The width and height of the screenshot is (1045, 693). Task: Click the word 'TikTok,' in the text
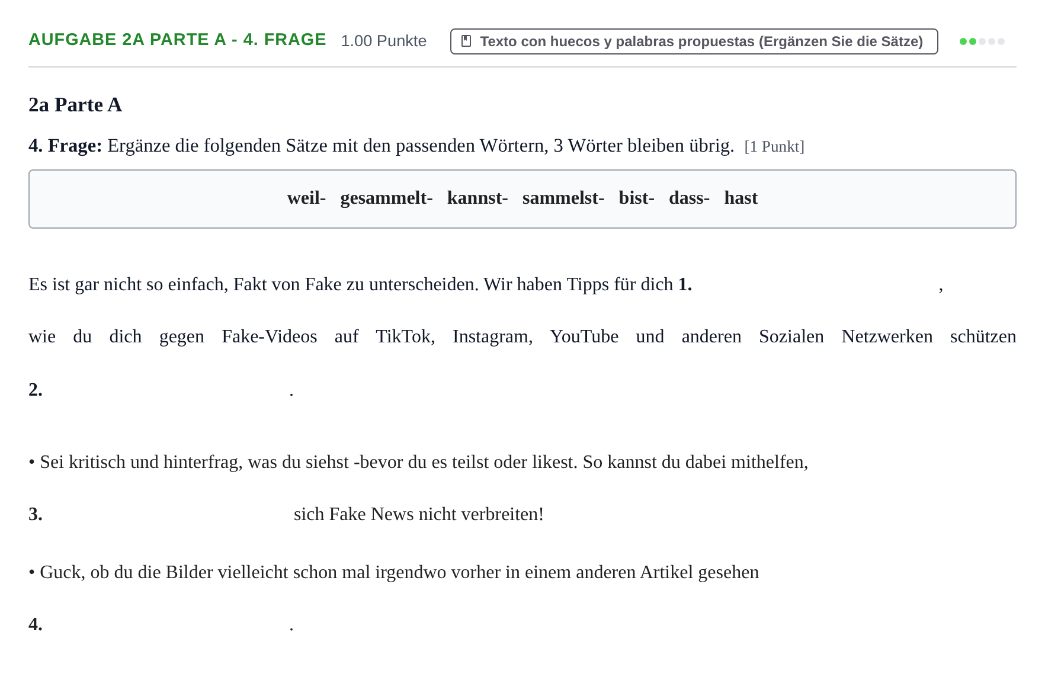tap(405, 336)
